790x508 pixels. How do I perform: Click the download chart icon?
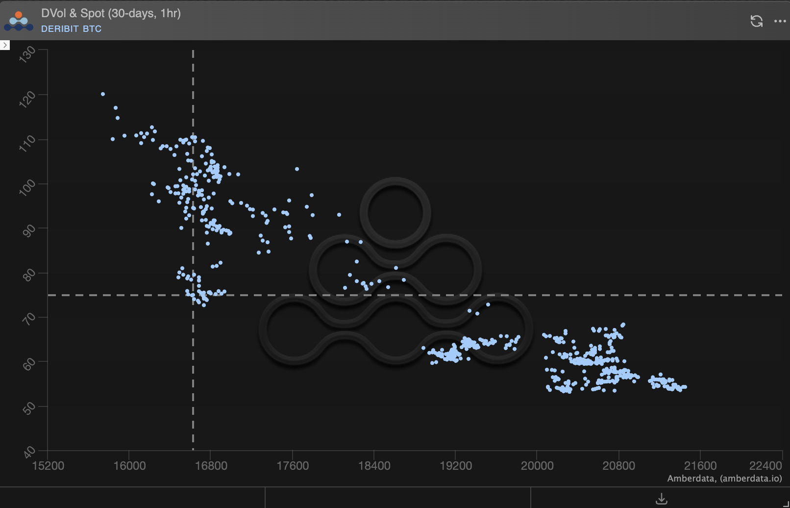[x=661, y=498]
